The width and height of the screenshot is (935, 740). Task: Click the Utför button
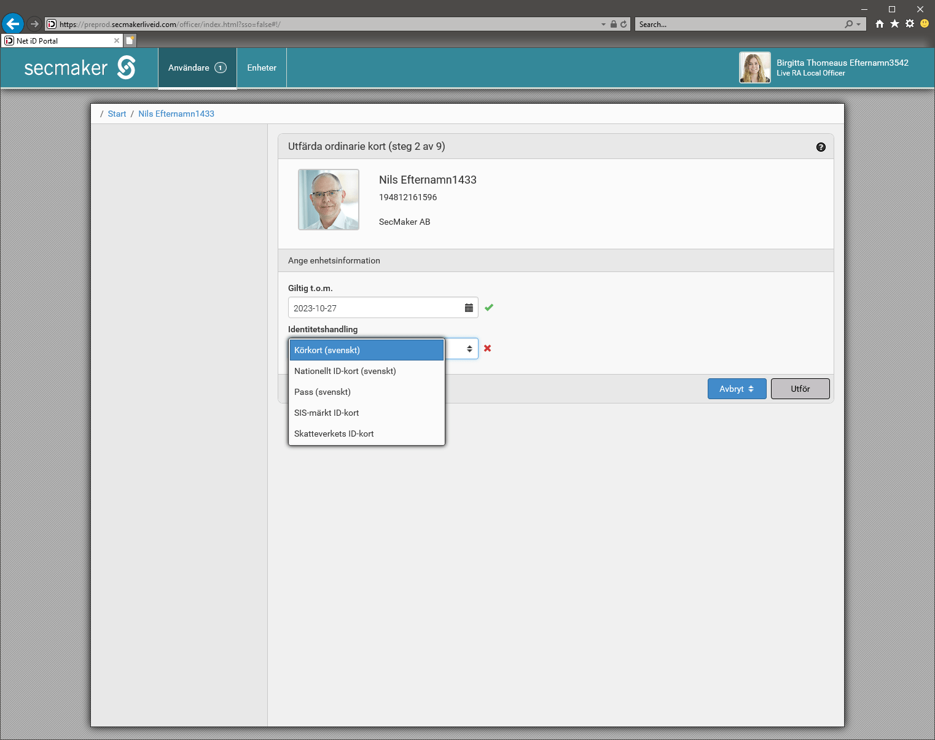coord(800,389)
